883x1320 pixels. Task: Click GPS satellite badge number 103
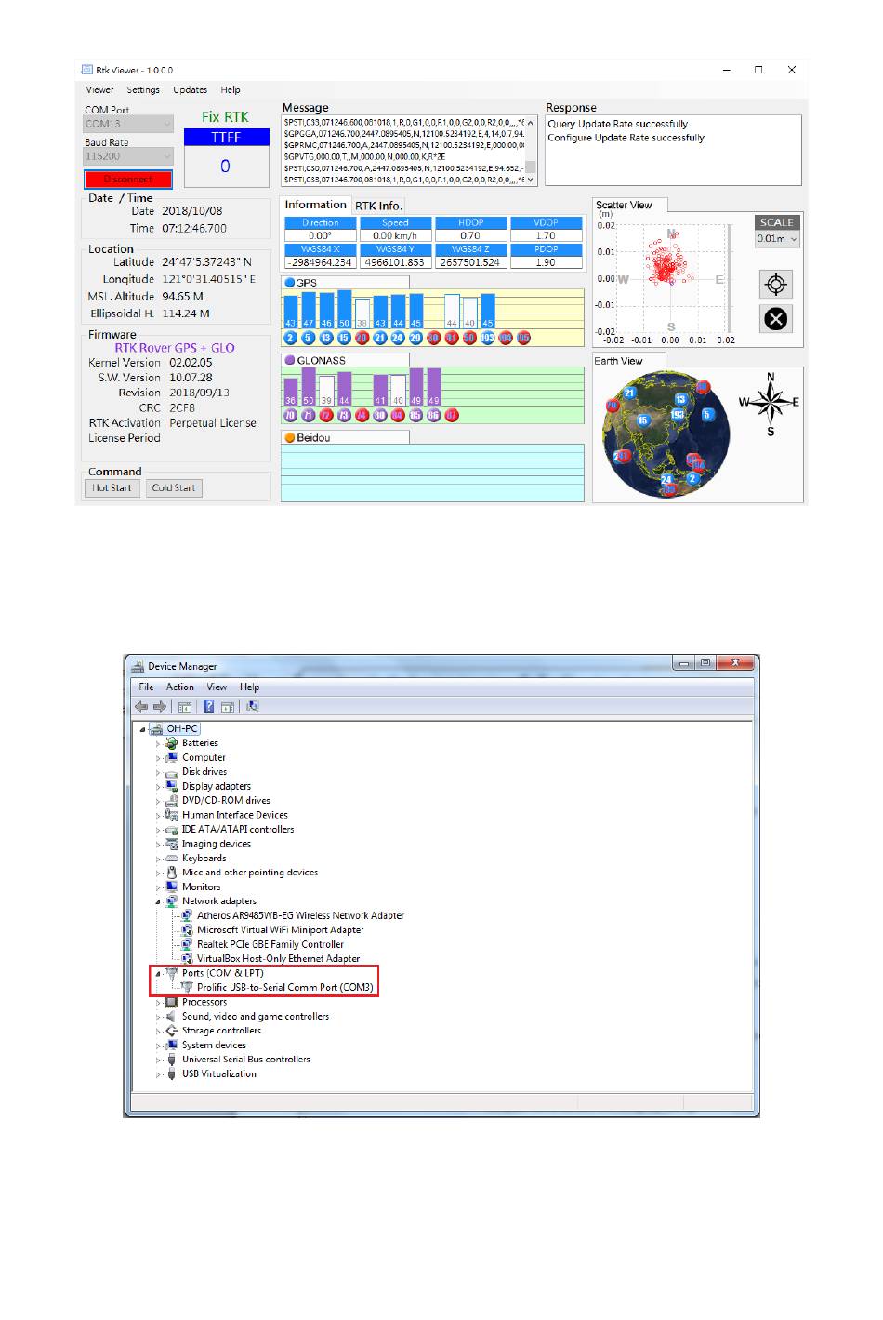pos(488,338)
